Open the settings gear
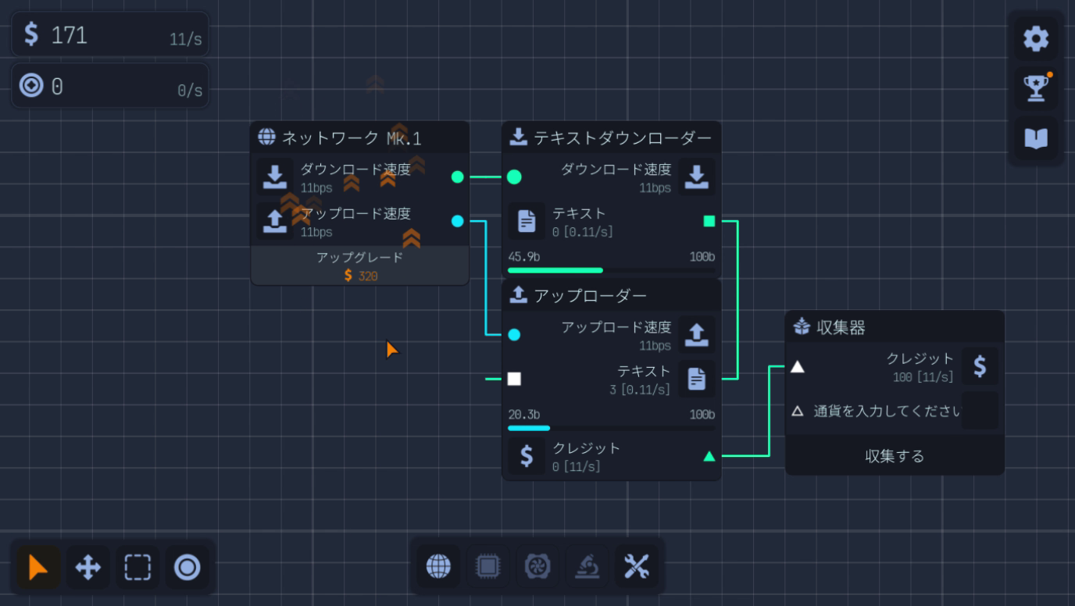 coord(1035,37)
